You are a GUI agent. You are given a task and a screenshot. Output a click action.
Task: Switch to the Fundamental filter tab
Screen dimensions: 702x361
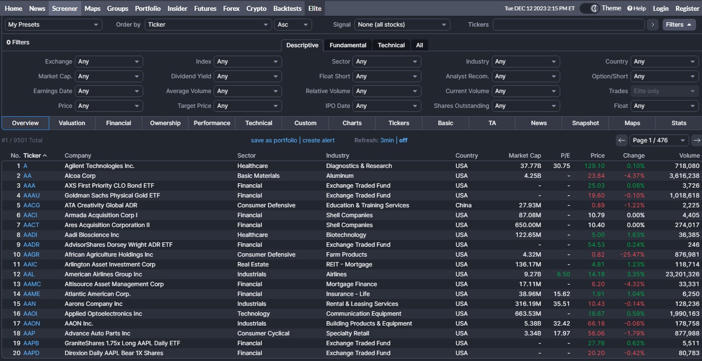348,45
